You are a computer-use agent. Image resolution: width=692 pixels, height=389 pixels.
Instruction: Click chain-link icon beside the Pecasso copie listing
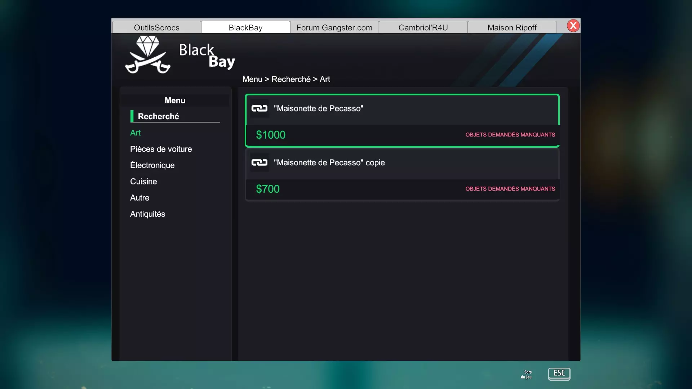[259, 162]
